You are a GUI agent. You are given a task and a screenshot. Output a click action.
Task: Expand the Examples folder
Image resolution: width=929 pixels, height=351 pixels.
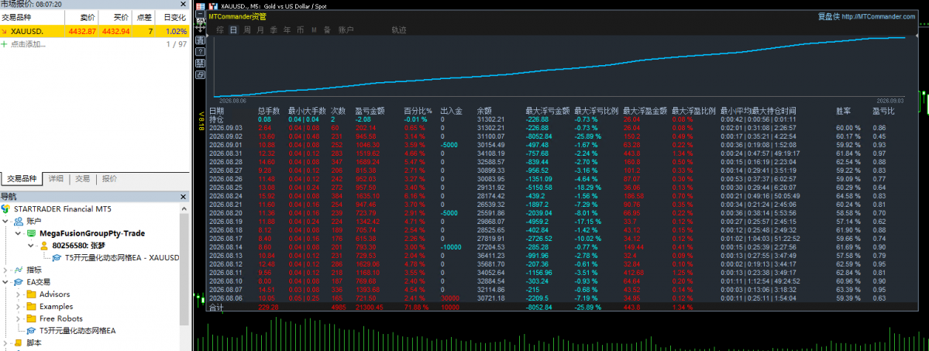18,307
